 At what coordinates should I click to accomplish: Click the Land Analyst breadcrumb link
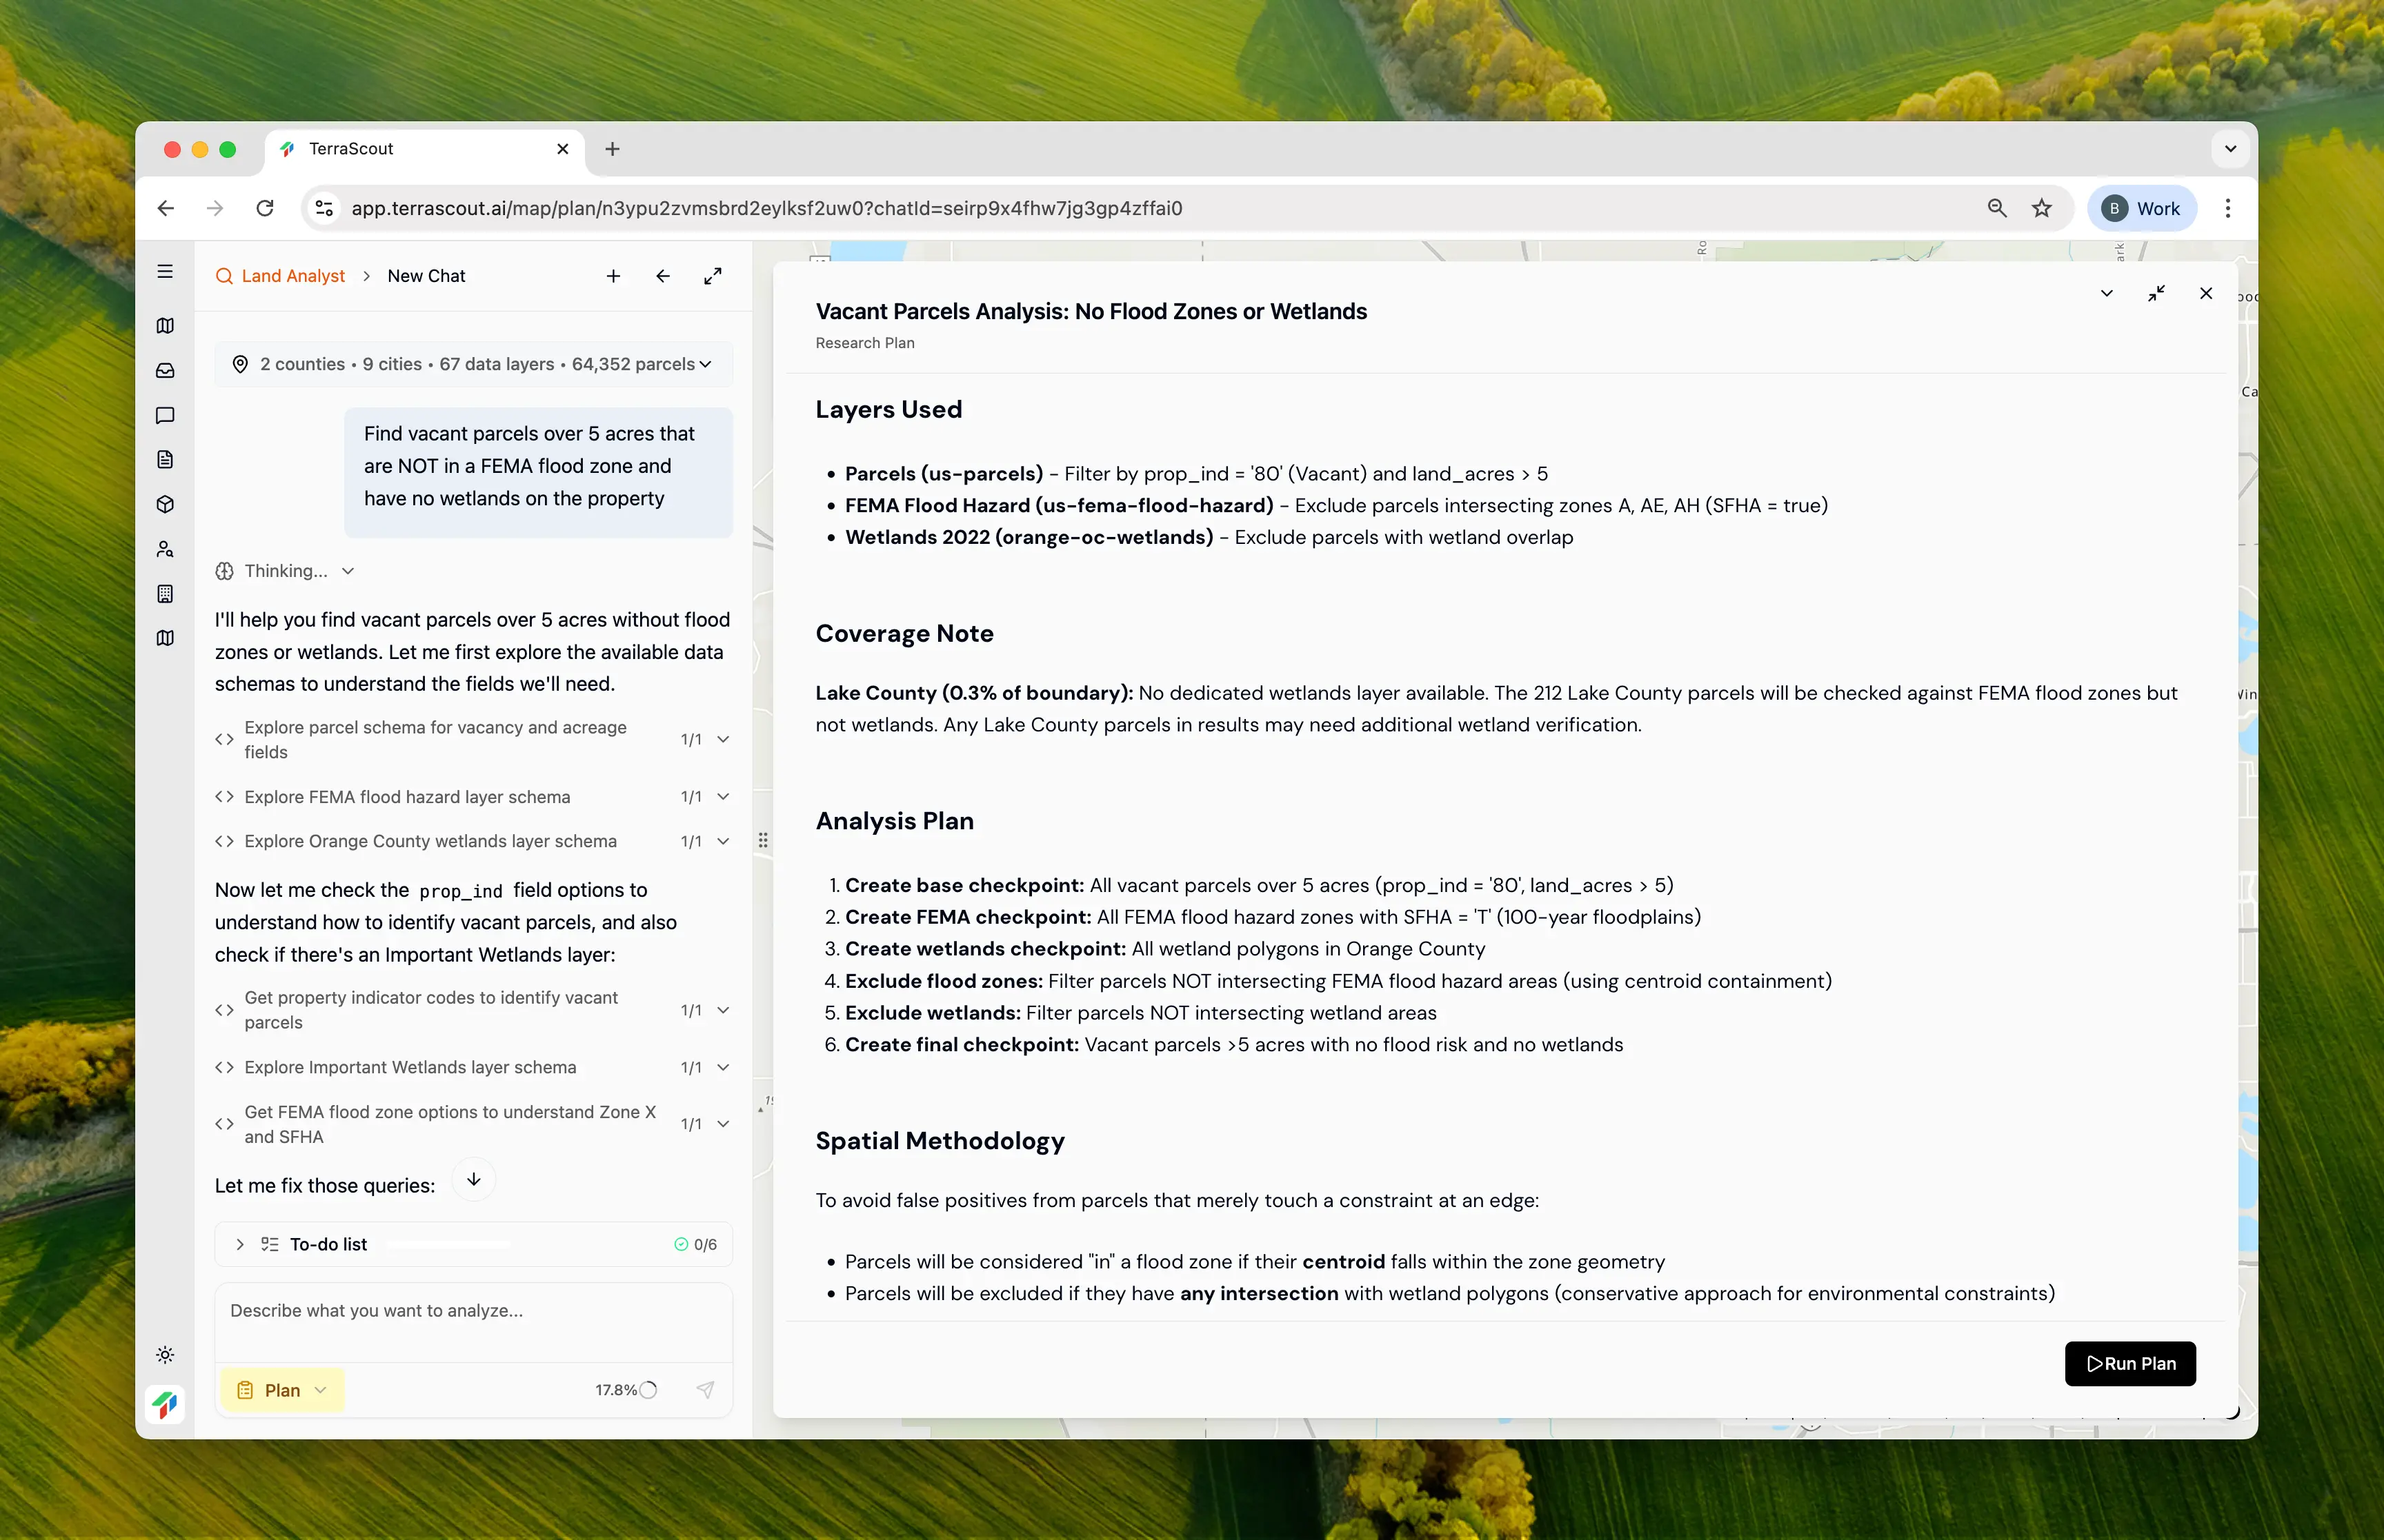(x=292, y=276)
